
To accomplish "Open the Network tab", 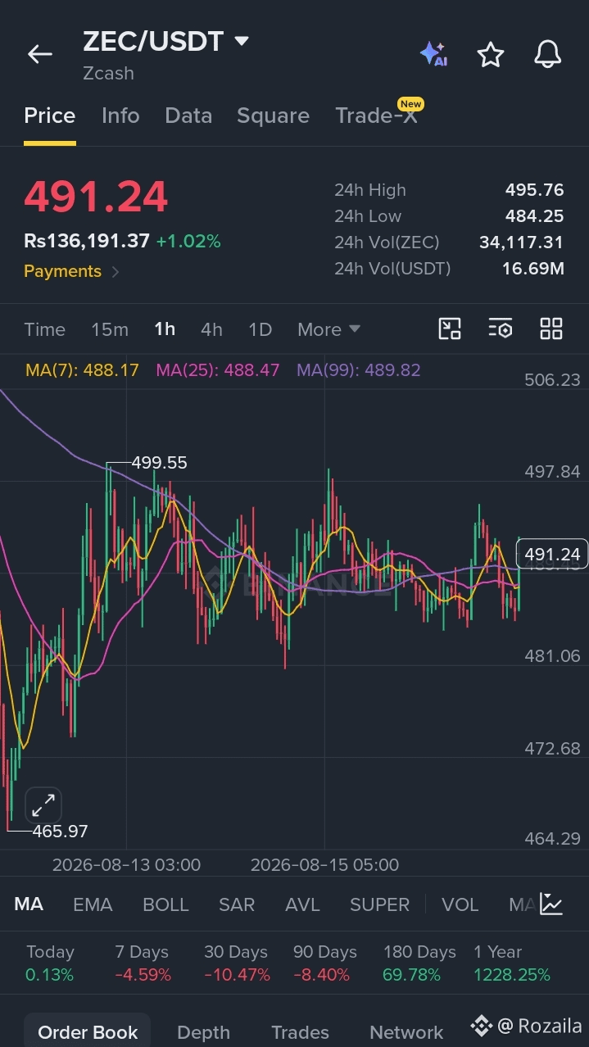I will pyautogui.click(x=406, y=1032).
